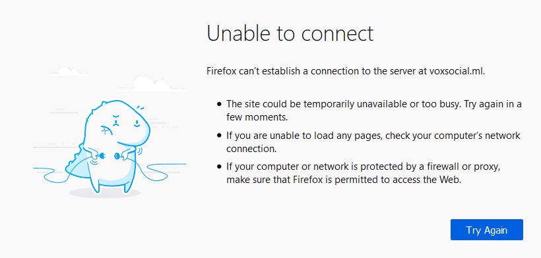This screenshot has width=541, height=258.
Task: Click the "temporarily unavailable or too busy" sentence
Action: click(x=373, y=104)
